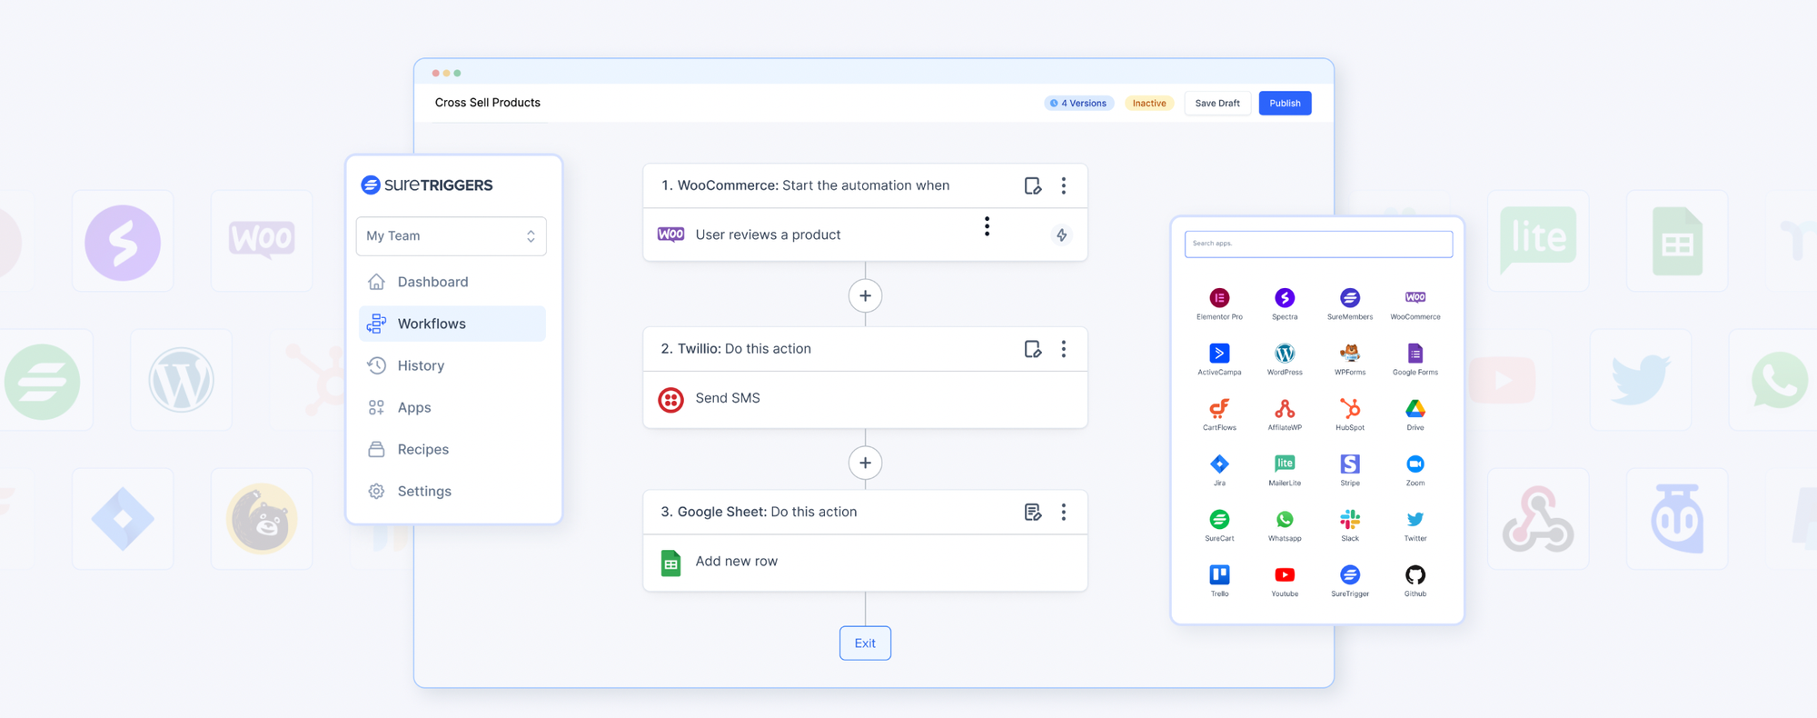Select Workflows in the sidebar
Viewport: 1817px width, 718px height.
click(452, 324)
